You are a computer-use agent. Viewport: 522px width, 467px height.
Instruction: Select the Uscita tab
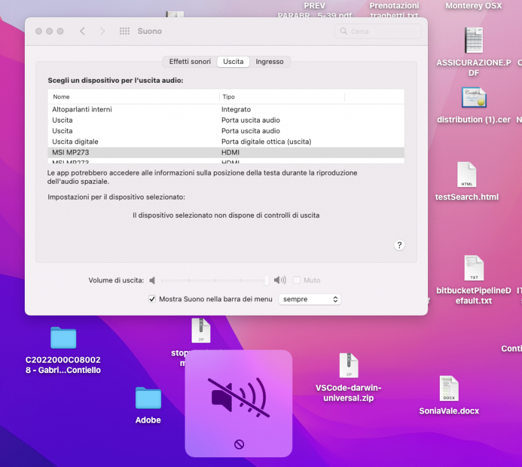(x=233, y=61)
